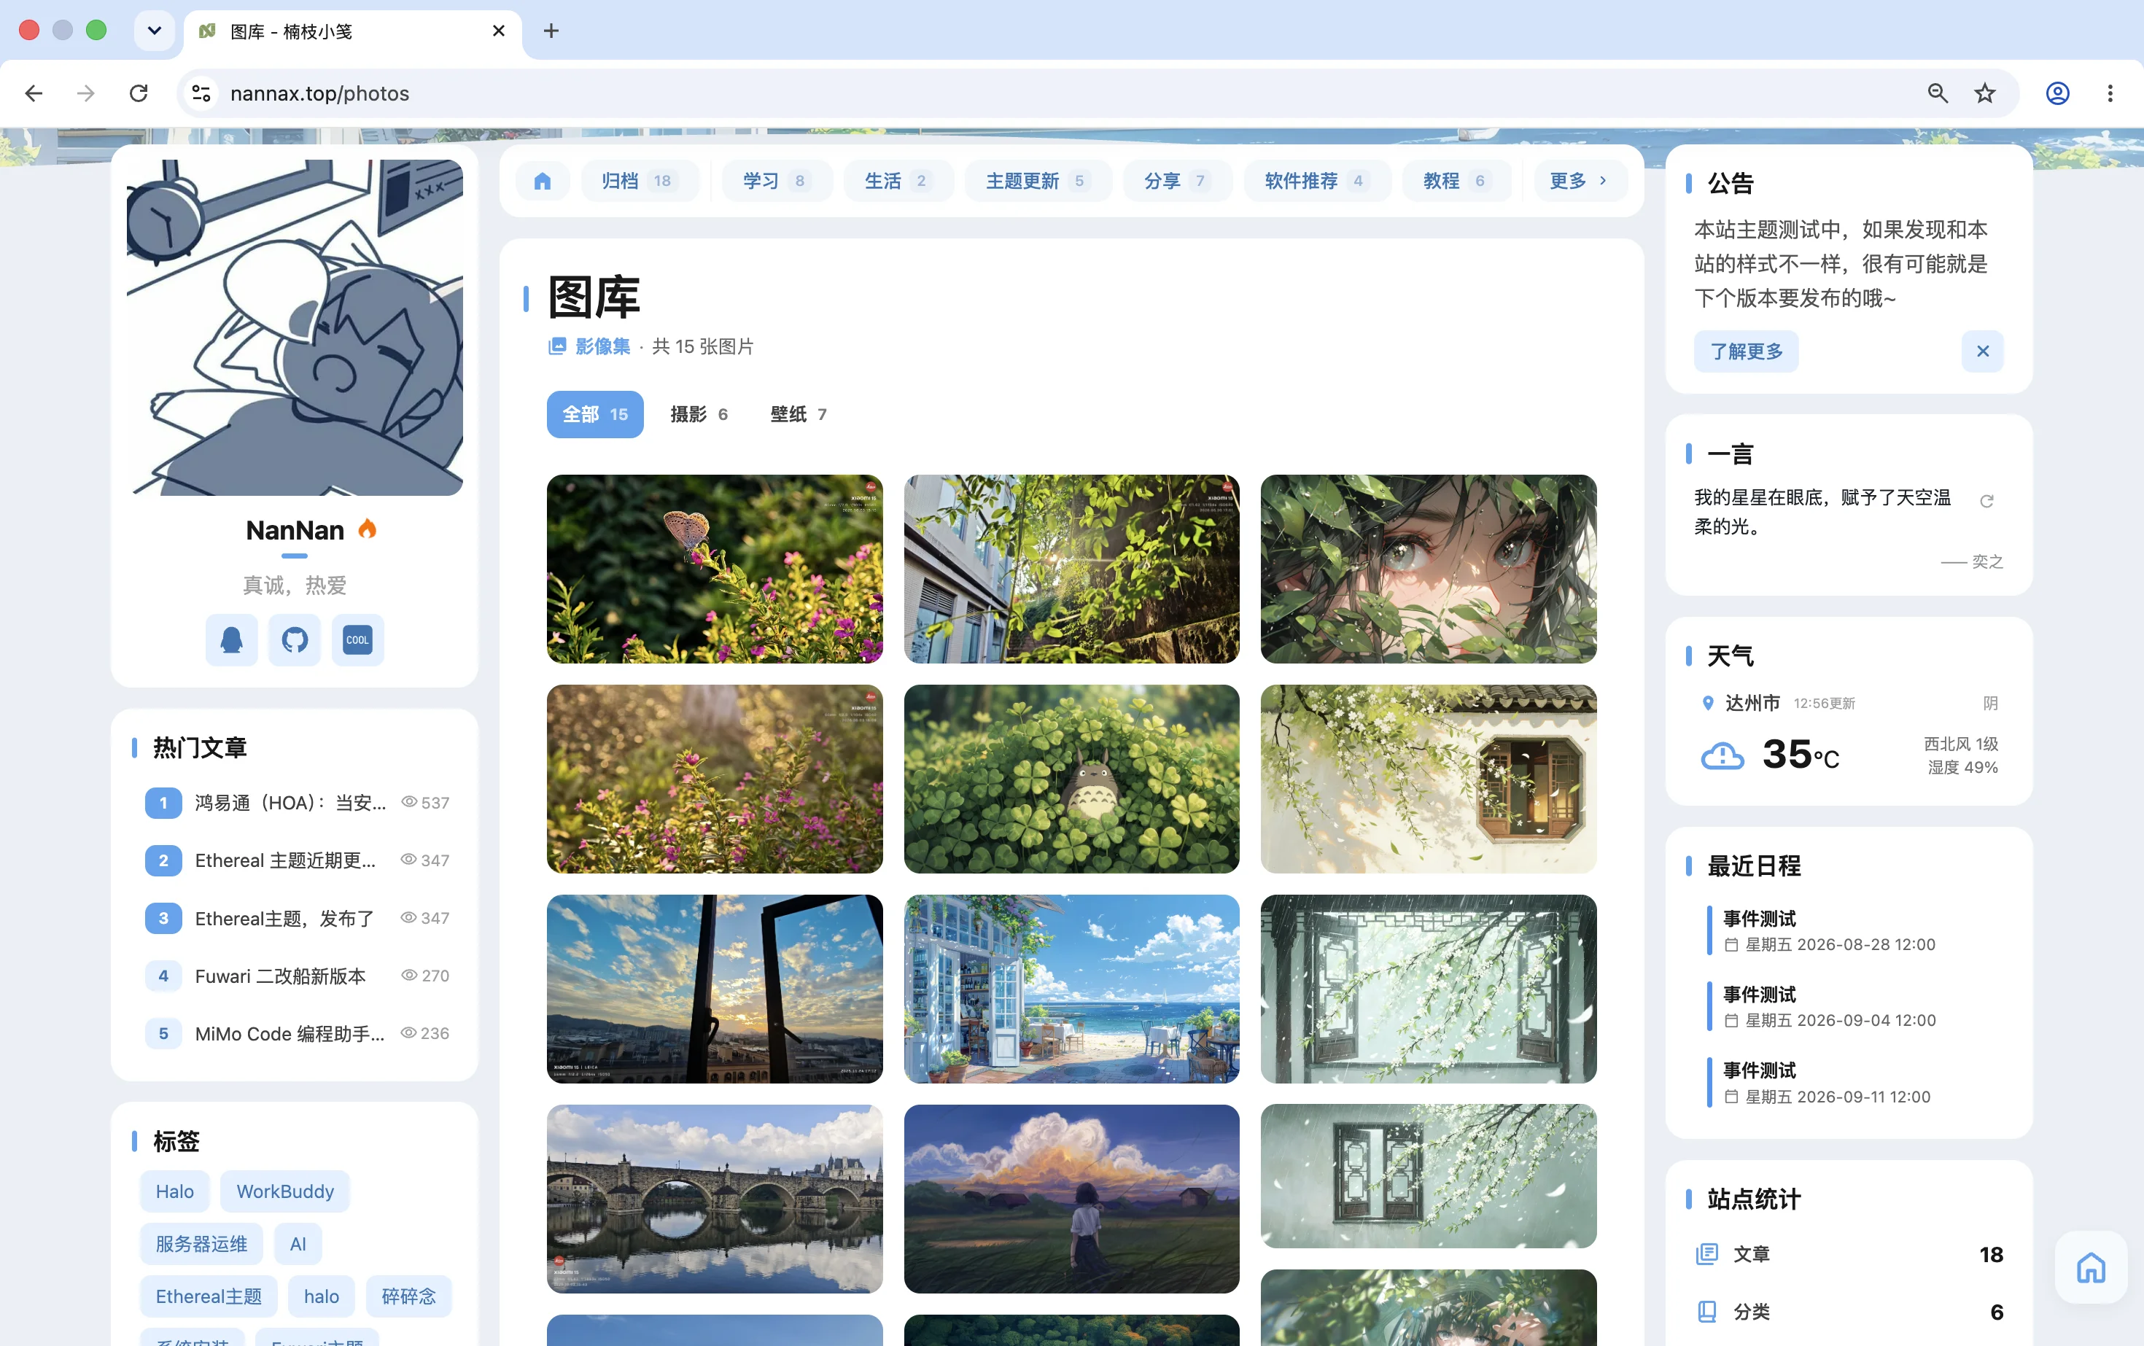Open article Ethereal主题，发布了
Viewport: 2144px width, 1346px height.
297,918
